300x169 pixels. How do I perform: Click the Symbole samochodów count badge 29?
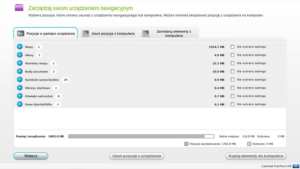[66, 80]
